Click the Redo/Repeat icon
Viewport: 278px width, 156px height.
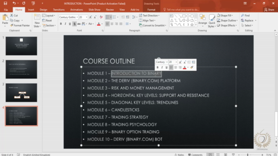[x=23, y=3]
